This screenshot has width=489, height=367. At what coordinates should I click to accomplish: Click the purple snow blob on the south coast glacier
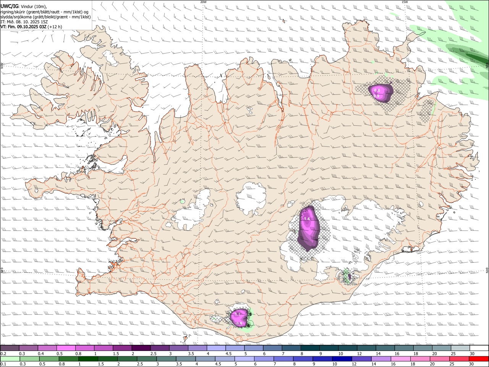coord(238,317)
